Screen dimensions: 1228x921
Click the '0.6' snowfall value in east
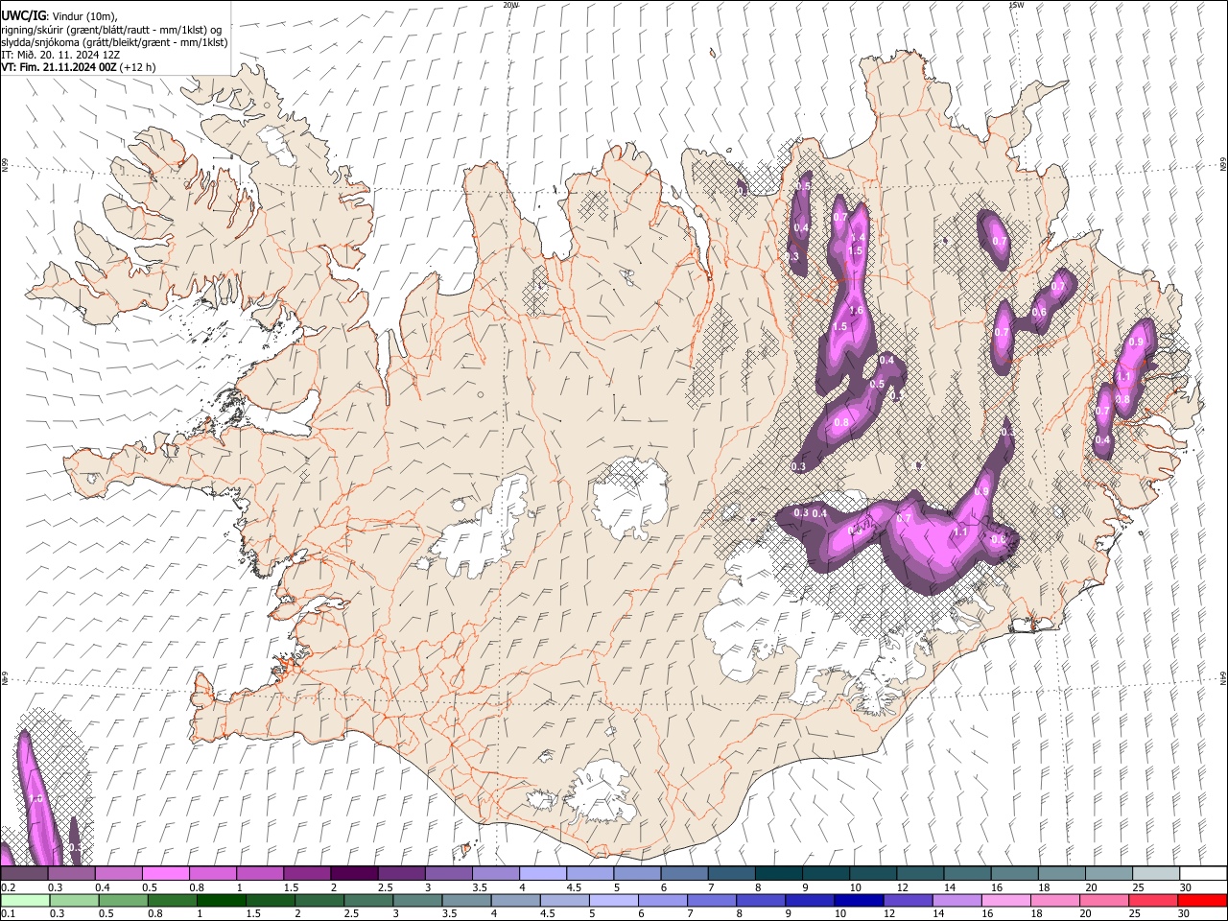pyautogui.click(x=1039, y=313)
